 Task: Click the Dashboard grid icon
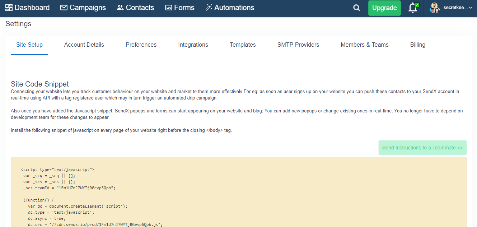tap(9, 8)
